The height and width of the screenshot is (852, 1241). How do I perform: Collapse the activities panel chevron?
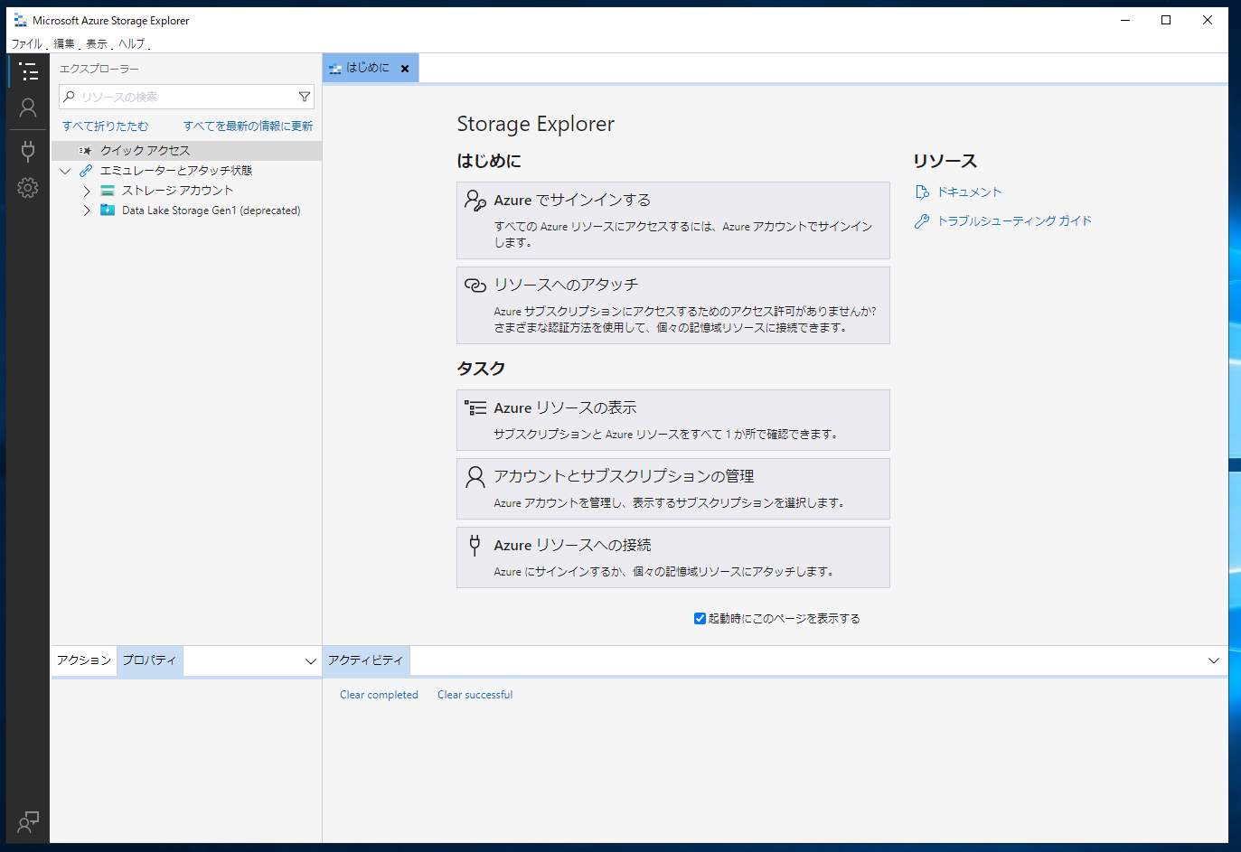(1214, 661)
